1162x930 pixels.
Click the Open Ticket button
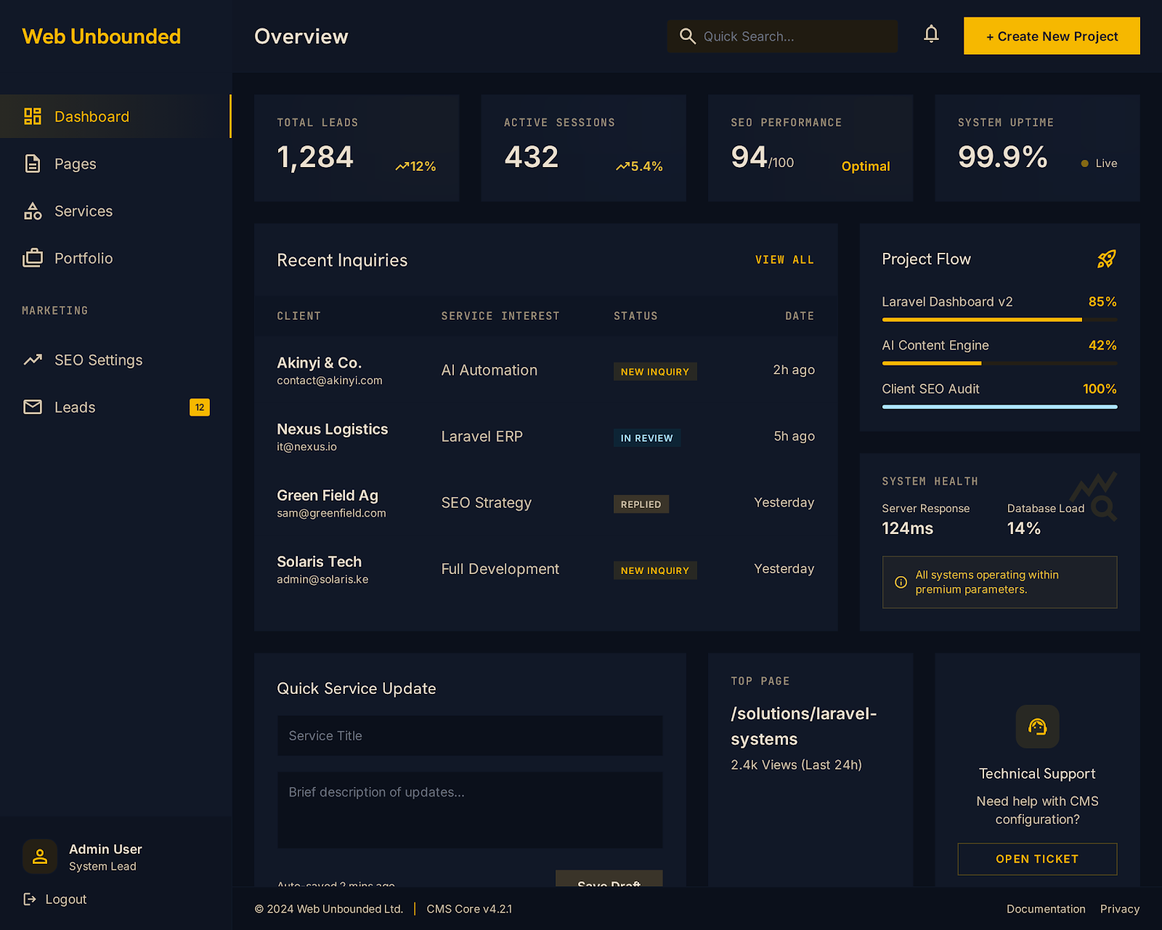(x=1037, y=859)
